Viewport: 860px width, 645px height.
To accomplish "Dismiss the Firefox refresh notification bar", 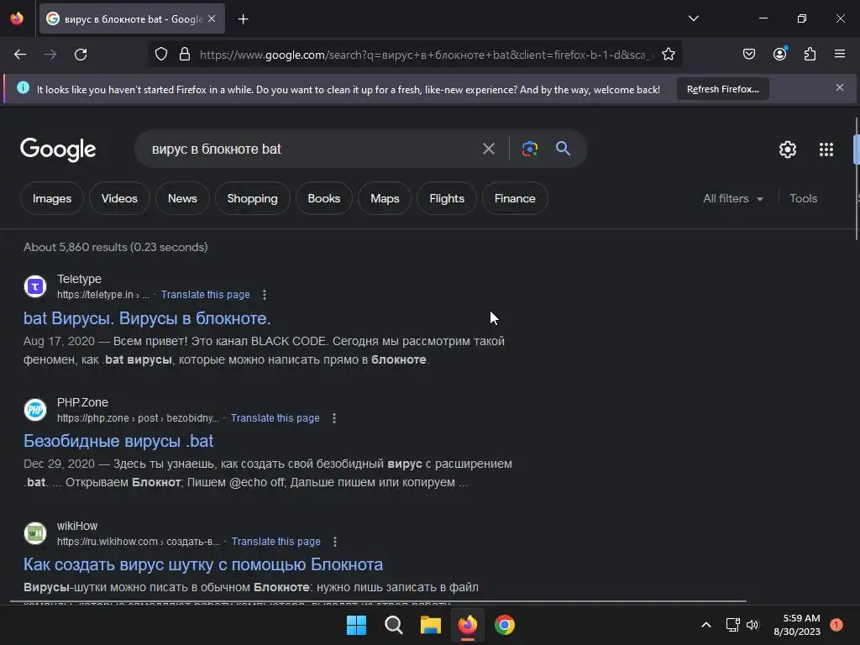I will coord(840,87).
